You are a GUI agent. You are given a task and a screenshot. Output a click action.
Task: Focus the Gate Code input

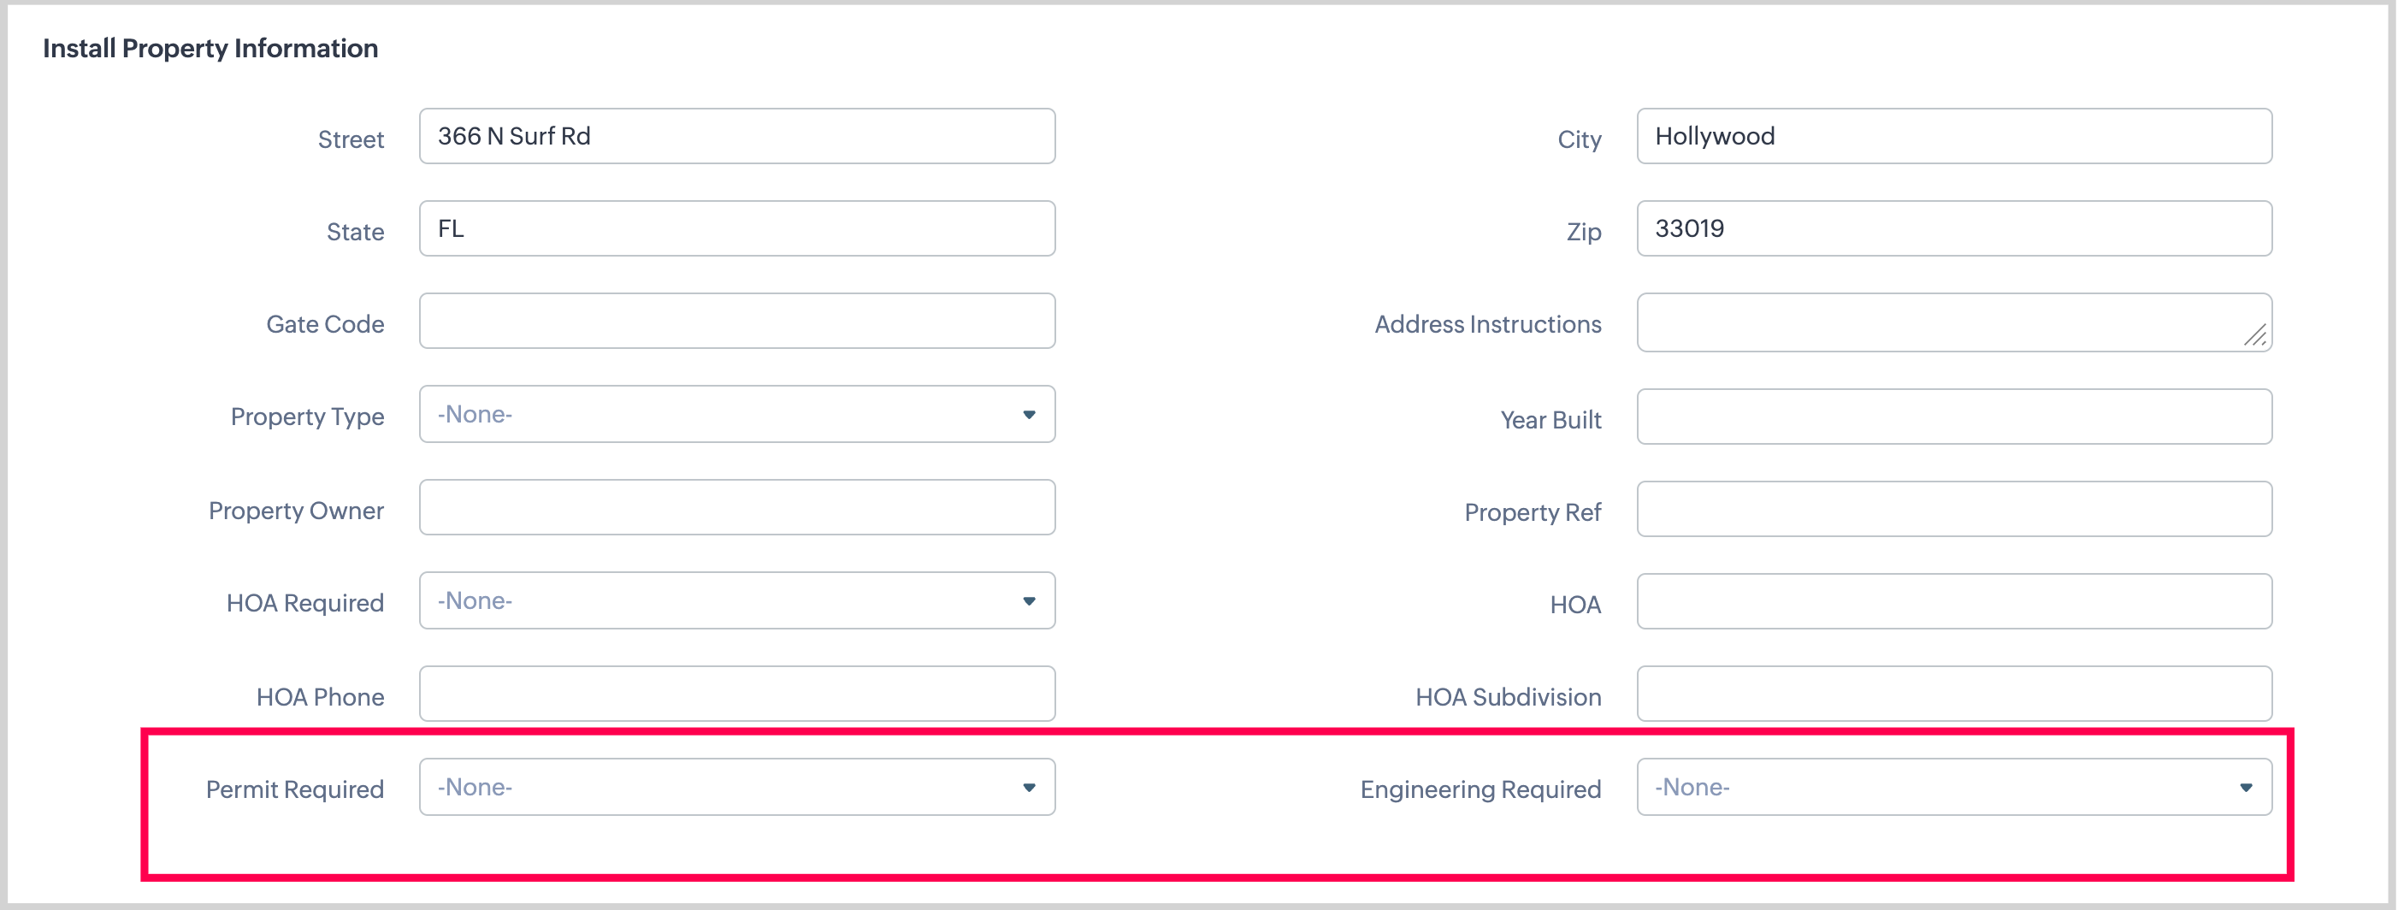click(x=736, y=322)
